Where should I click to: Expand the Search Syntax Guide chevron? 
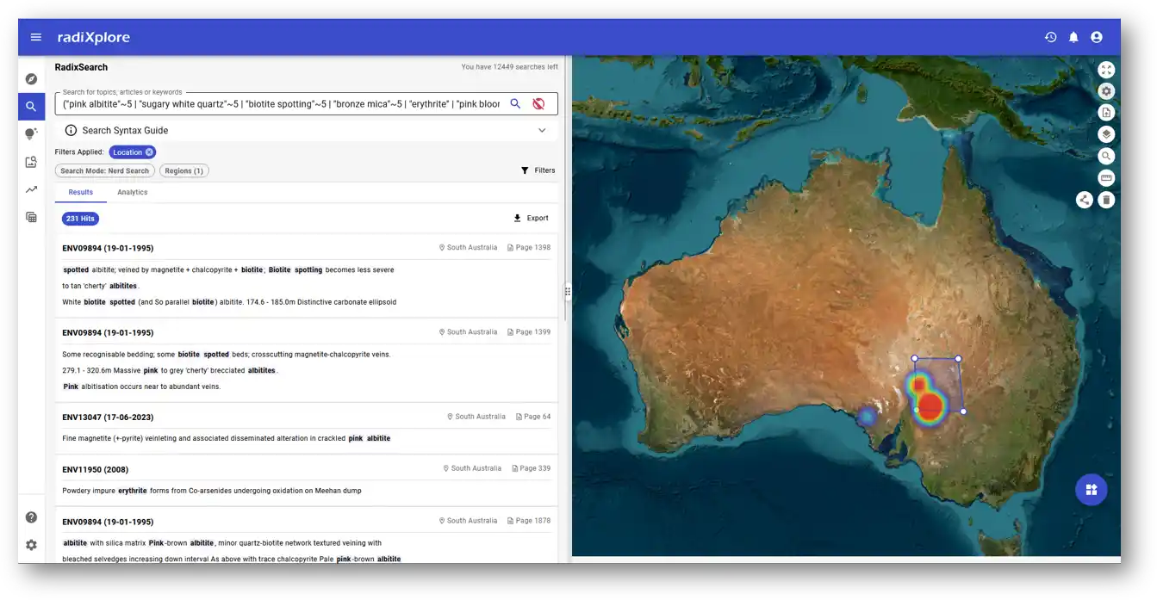pos(542,131)
